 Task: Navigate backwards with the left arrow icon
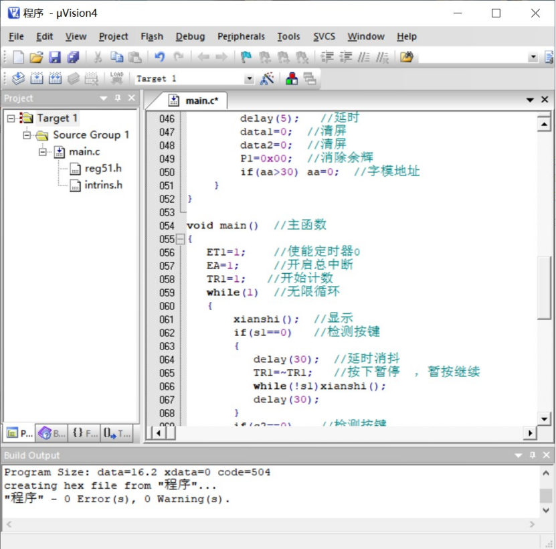click(203, 57)
